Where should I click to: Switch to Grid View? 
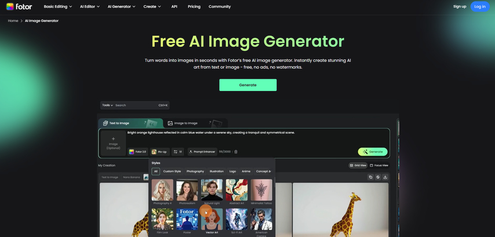358,165
